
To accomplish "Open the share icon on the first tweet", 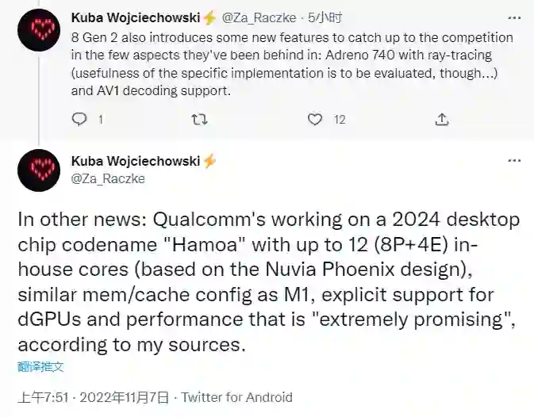I will [x=443, y=120].
